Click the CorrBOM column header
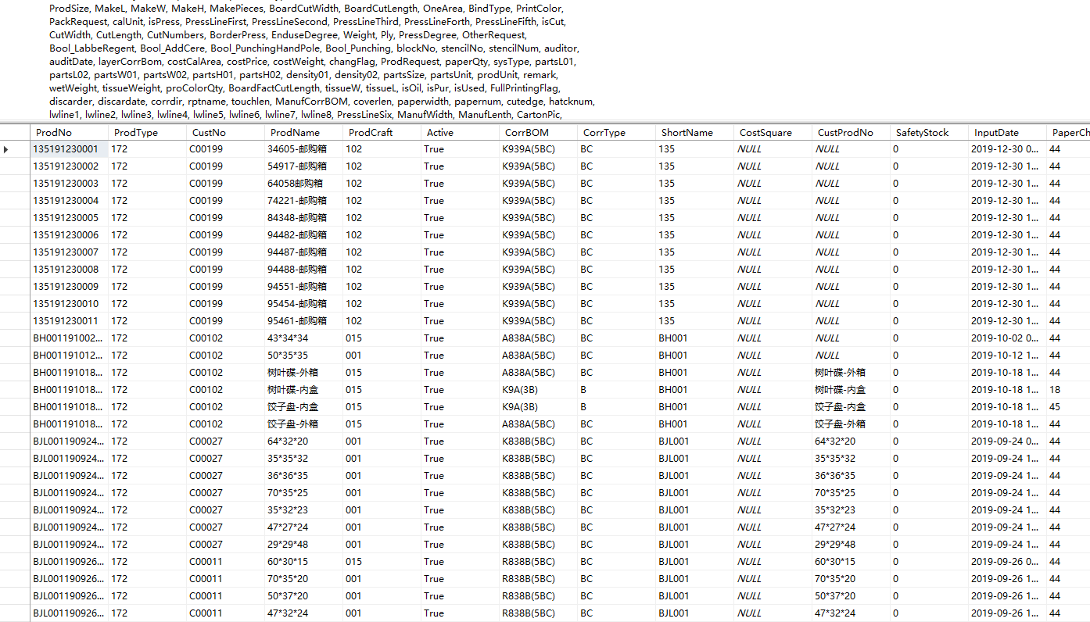 click(x=538, y=132)
